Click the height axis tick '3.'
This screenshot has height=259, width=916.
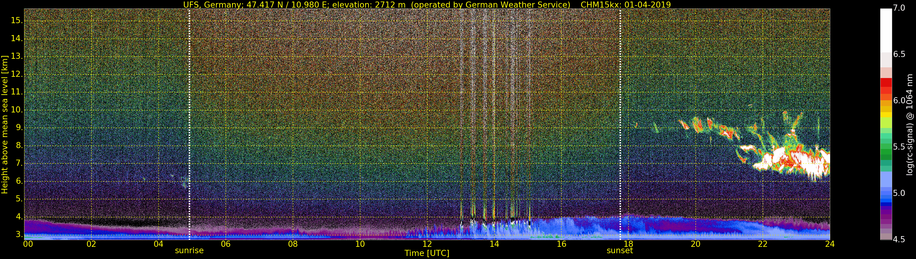click(19, 235)
